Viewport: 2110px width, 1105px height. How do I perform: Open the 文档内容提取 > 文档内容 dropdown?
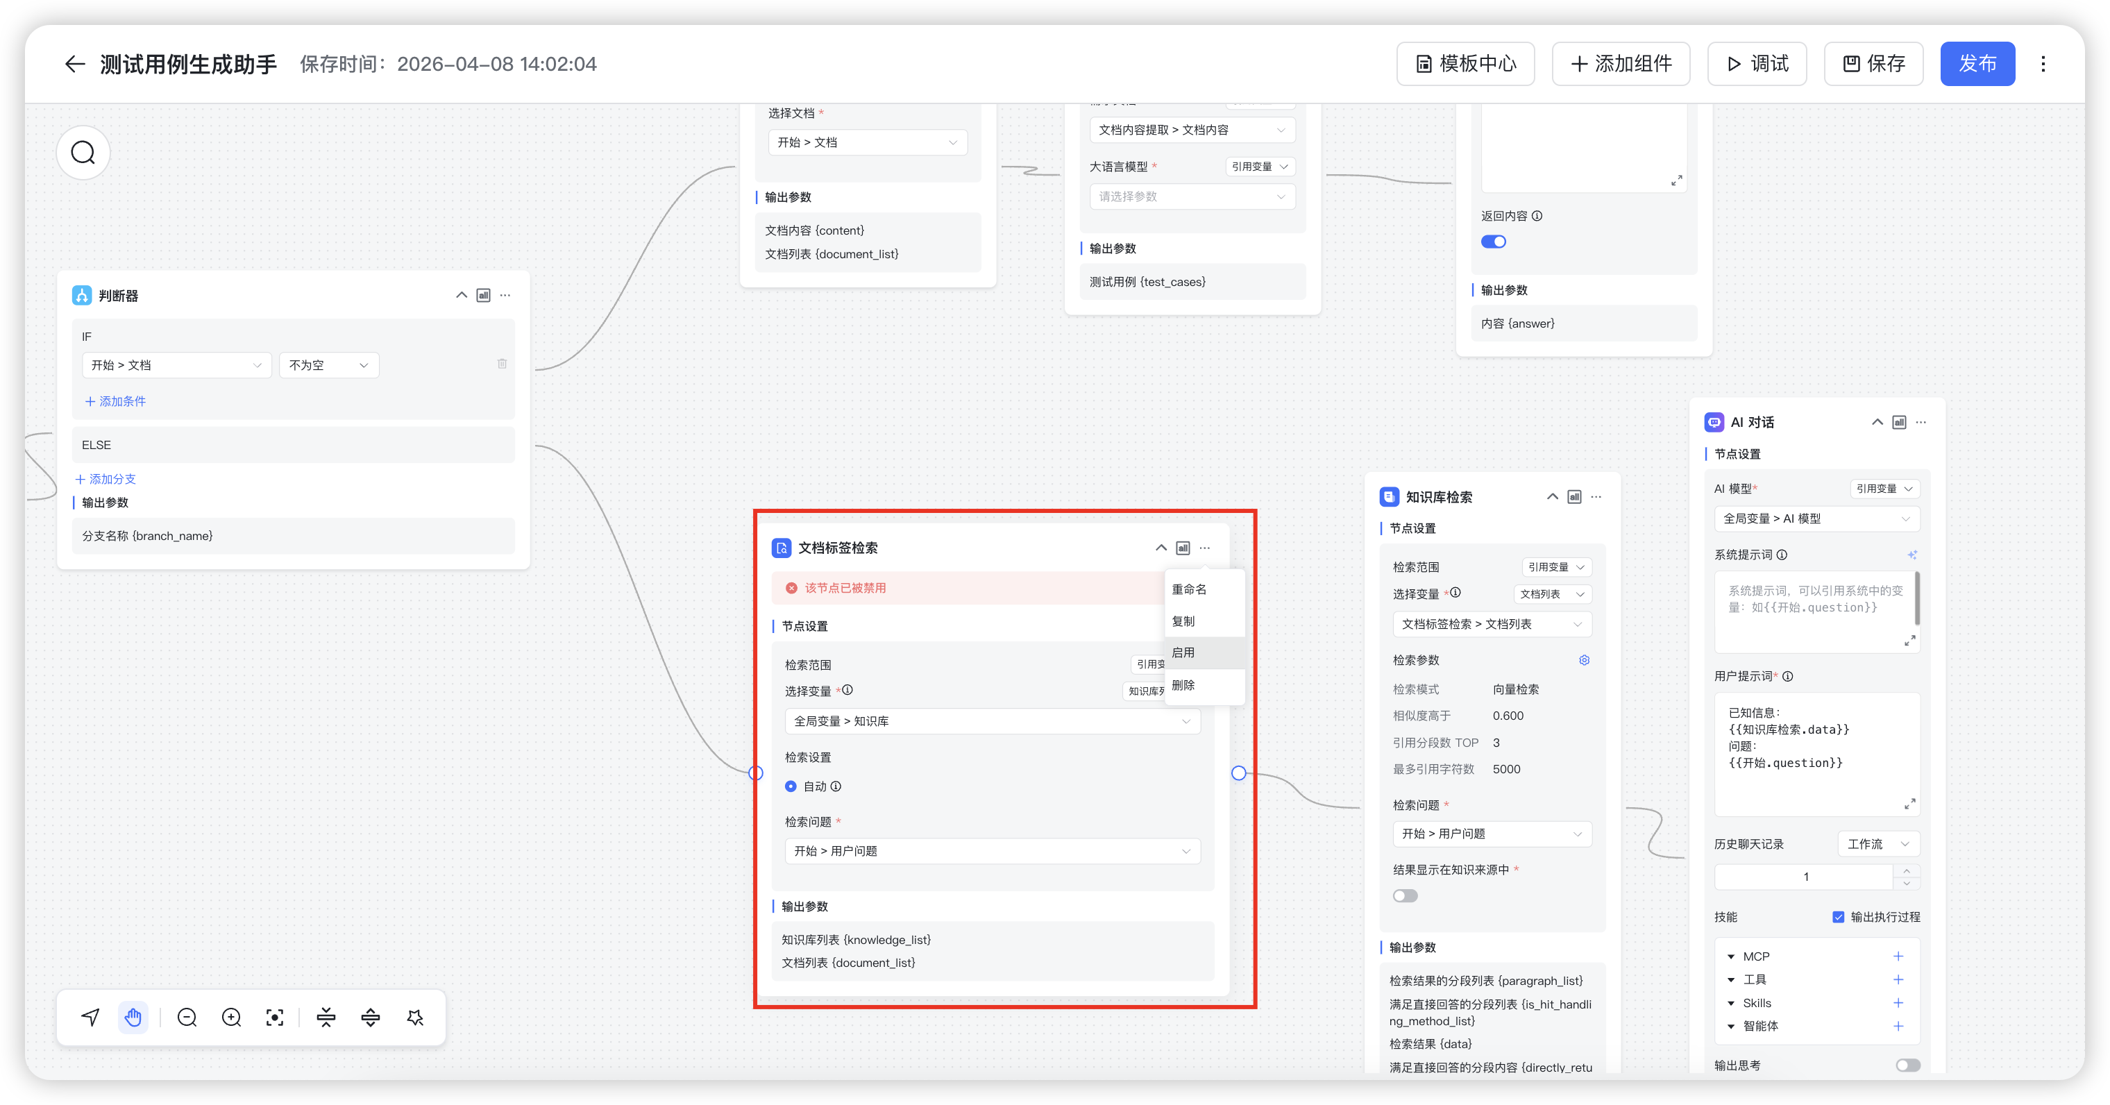[x=1192, y=130]
